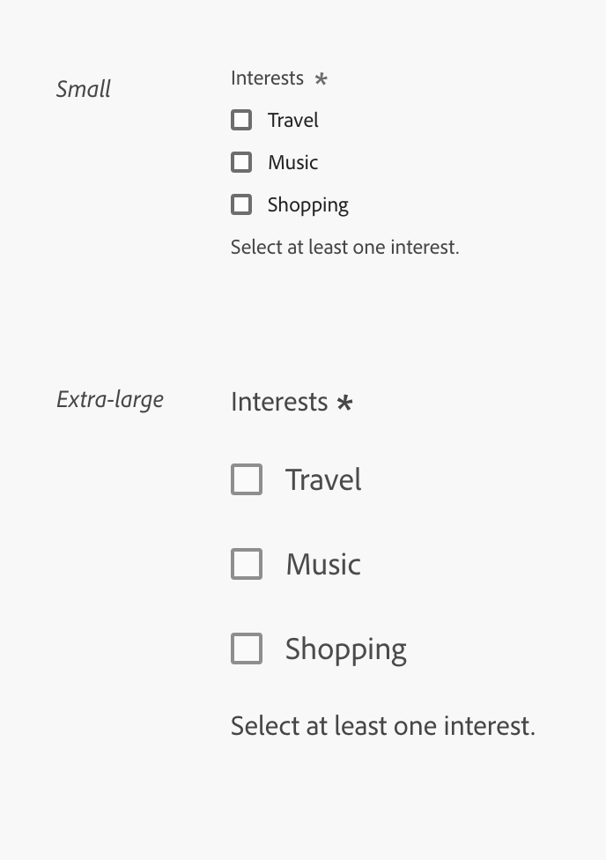
Task: Click the Interests label above the Small group
Action: click(x=267, y=78)
